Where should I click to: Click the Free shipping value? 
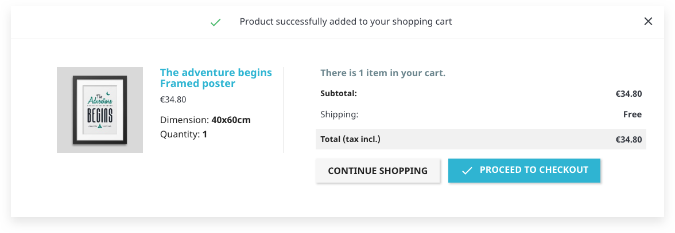[632, 114]
